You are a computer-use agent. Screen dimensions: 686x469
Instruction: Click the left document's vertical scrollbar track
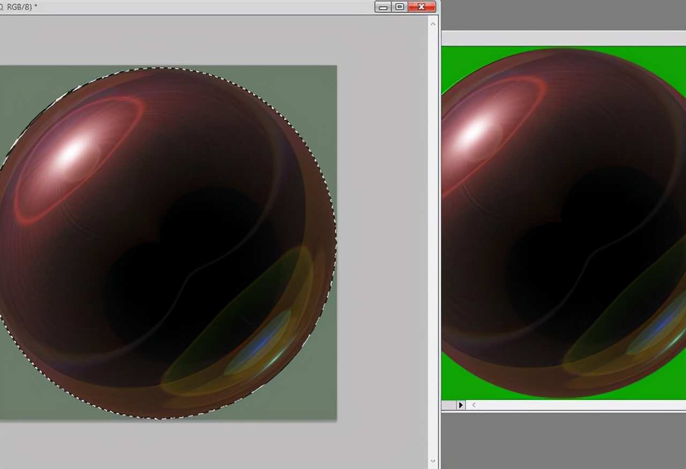coord(433,241)
